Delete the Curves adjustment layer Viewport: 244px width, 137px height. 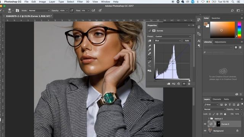(x=189, y=84)
